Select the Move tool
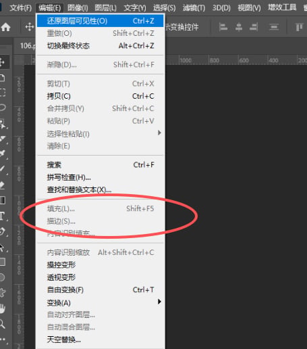Viewport: 307px width, 349px height. [3, 62]
